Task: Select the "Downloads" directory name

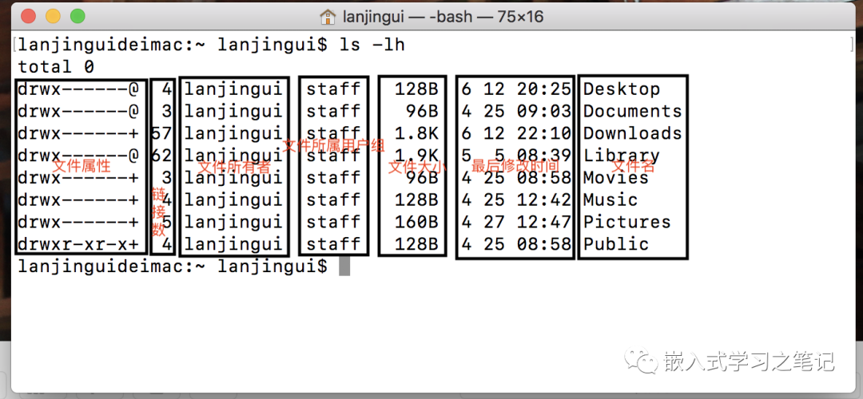Action: (x=632, y=133)
